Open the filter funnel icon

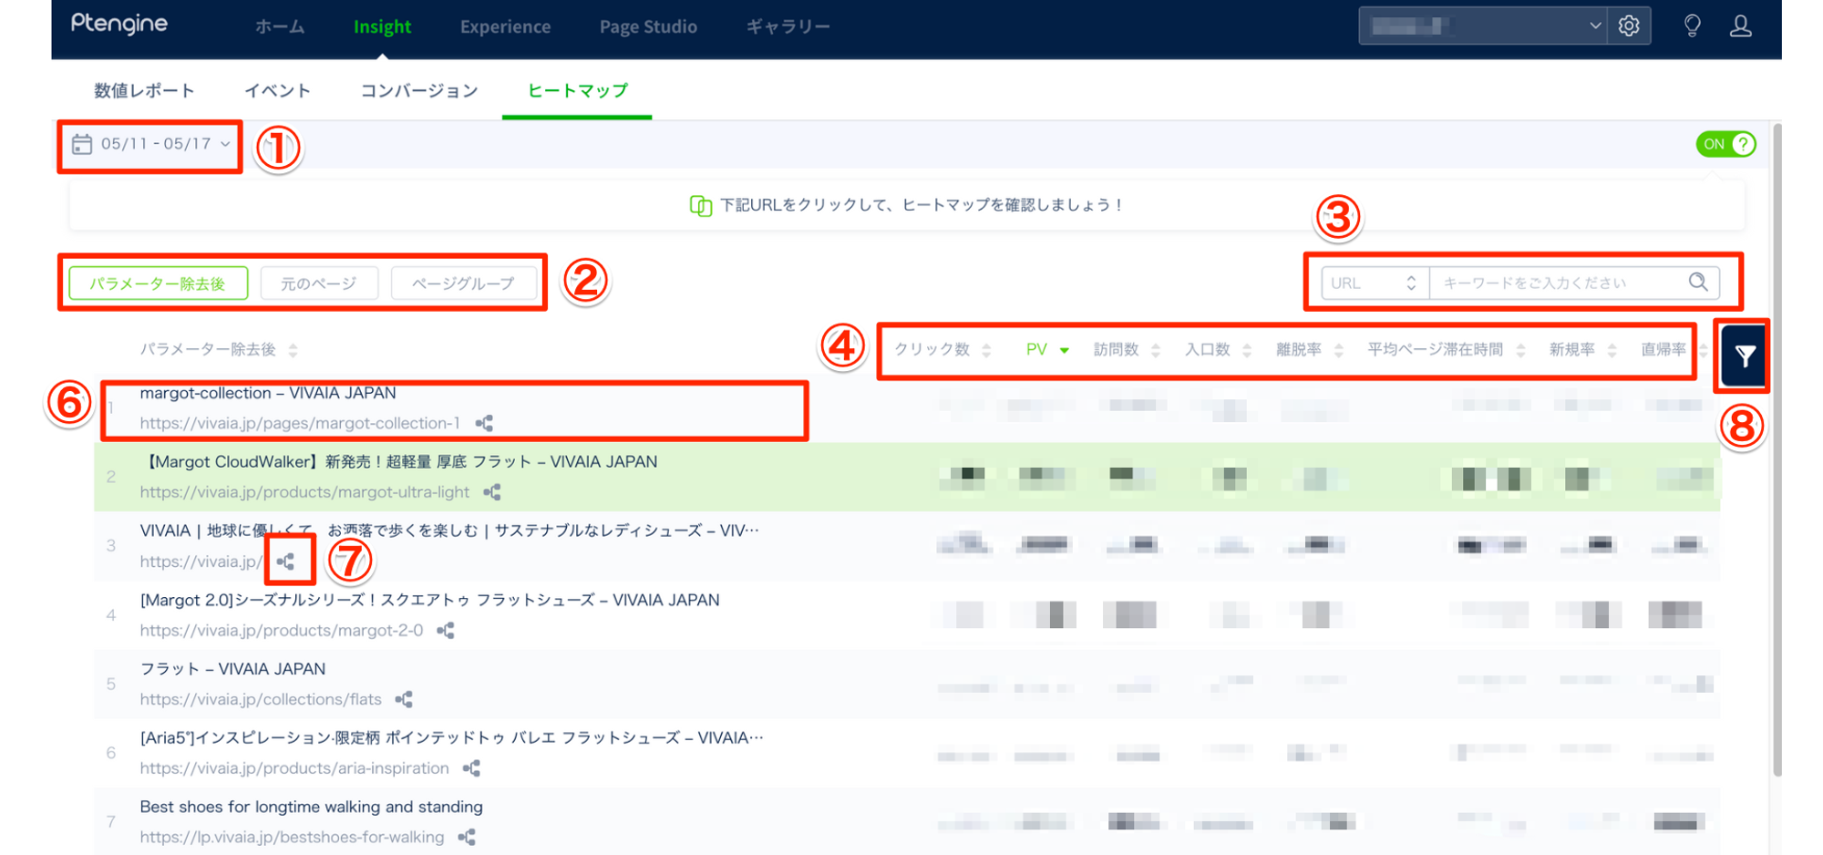click(1744, 356)
